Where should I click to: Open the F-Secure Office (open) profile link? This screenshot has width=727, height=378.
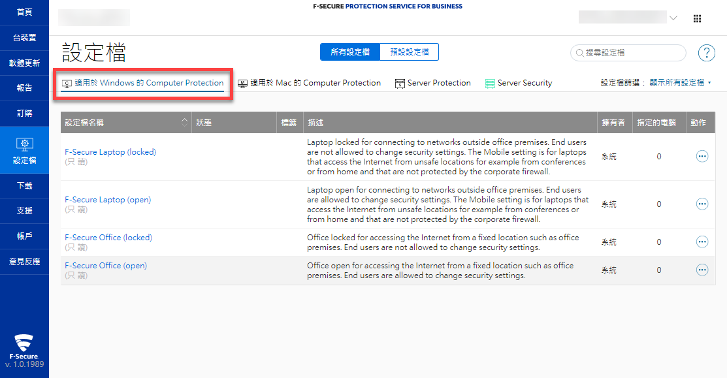tap(106, 266)
